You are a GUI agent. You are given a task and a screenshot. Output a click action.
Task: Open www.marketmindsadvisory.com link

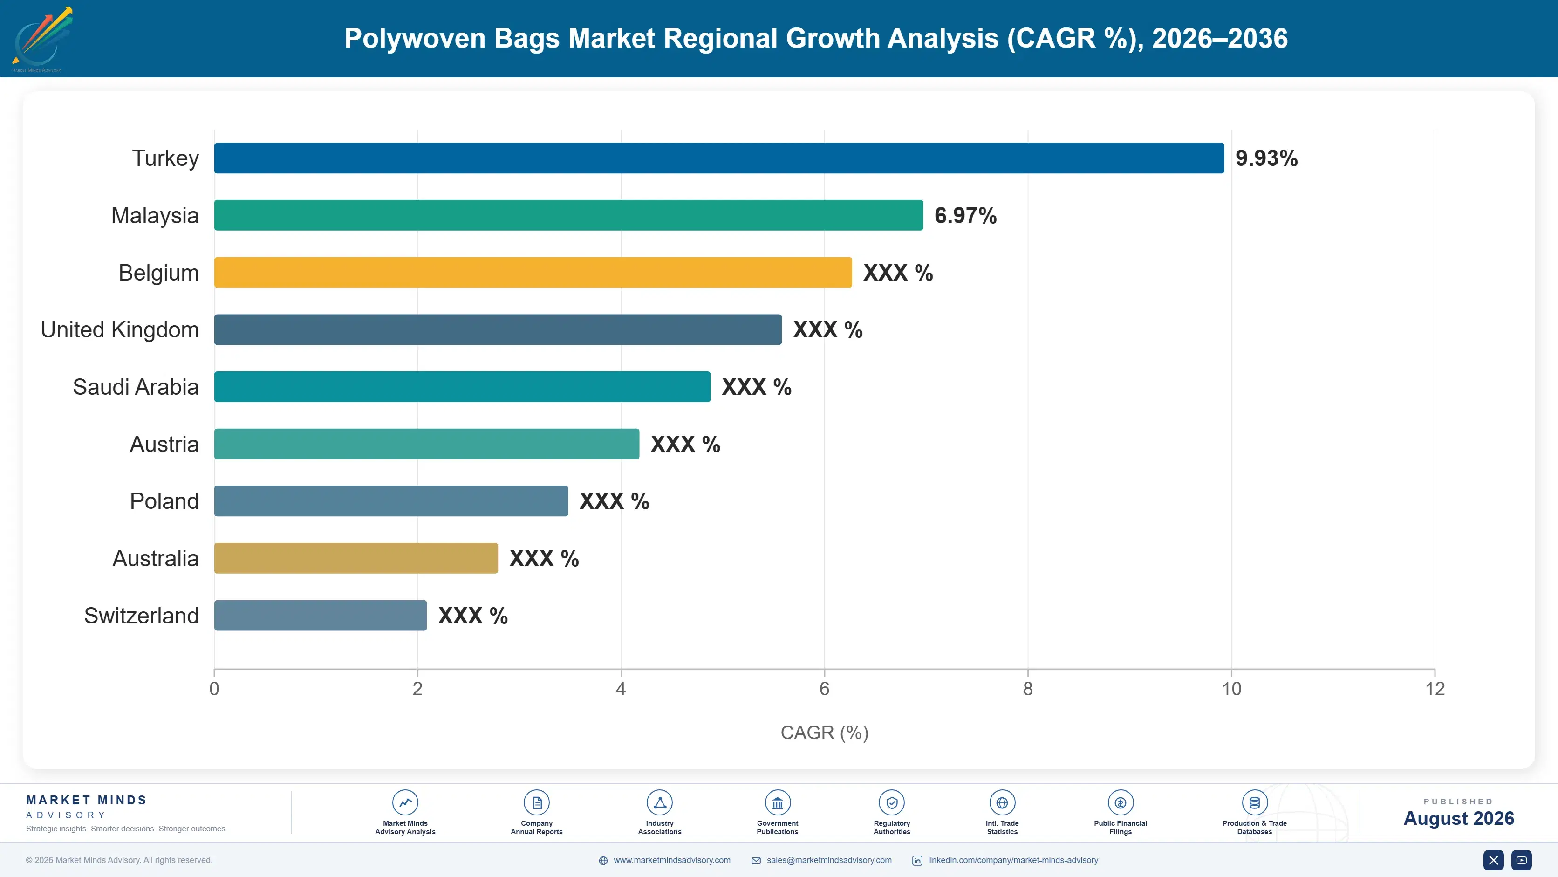672,860
